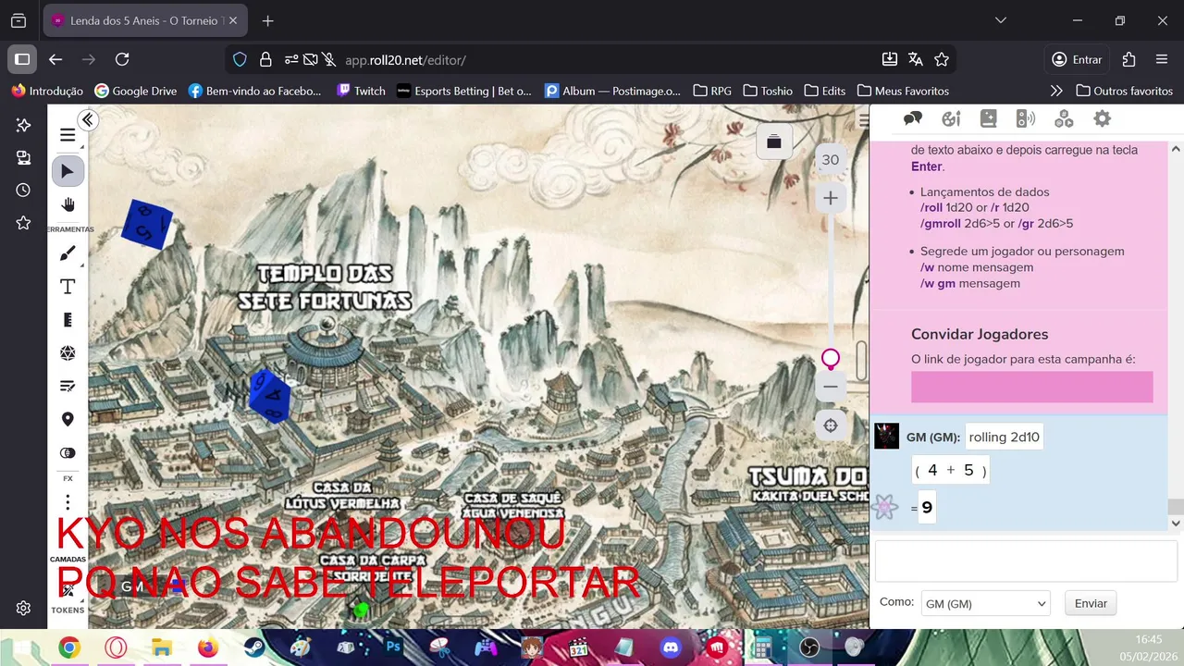Adjust the zoom slider handle
The height and width of the screenshot is (666, 1184).
831,358
